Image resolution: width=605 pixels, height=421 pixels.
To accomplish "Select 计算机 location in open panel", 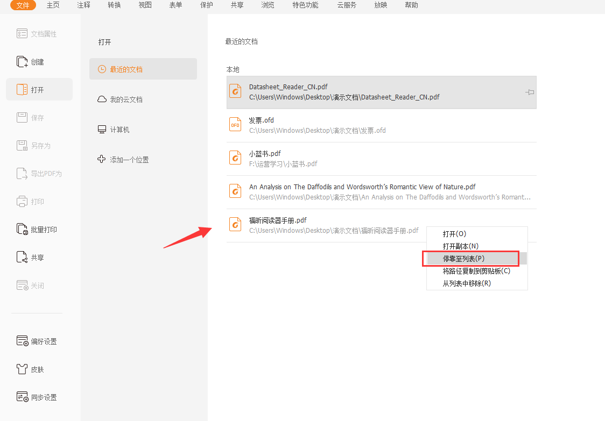I will point(119,130).
